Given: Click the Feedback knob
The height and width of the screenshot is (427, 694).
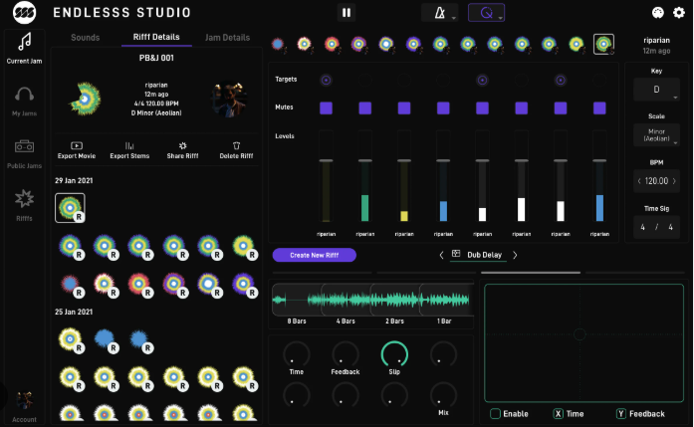Looking at the screenshot, I should click(346, 354).
